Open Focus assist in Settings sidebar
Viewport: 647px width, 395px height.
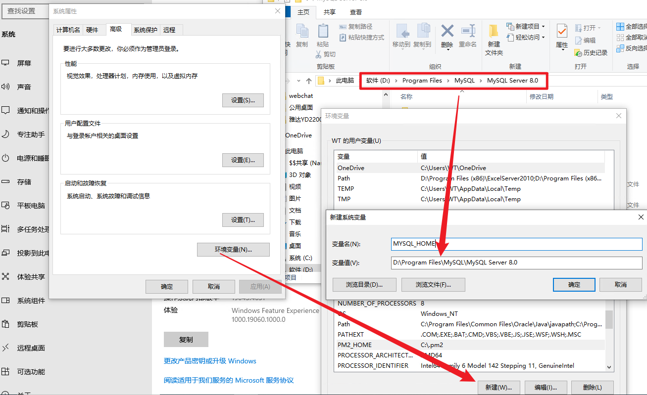(24, 134)
